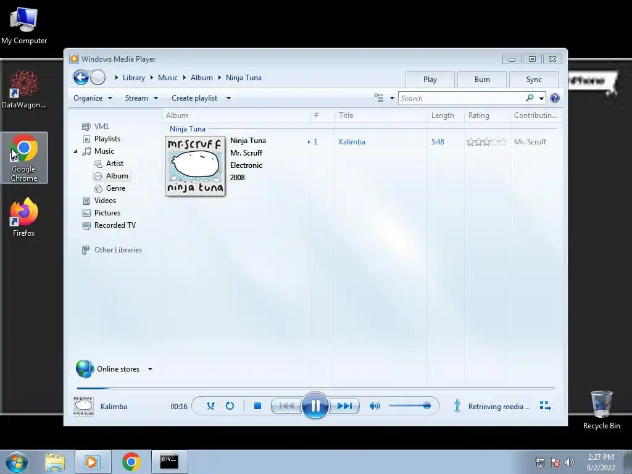The width and height of the screenshot is (632, 474).
Task: Pause the playing song
Action: click(x=315, y=406)
